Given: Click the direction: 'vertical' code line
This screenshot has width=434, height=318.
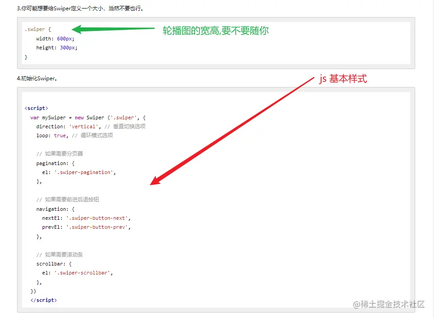Looking at the screenshot, I should 91,126.
